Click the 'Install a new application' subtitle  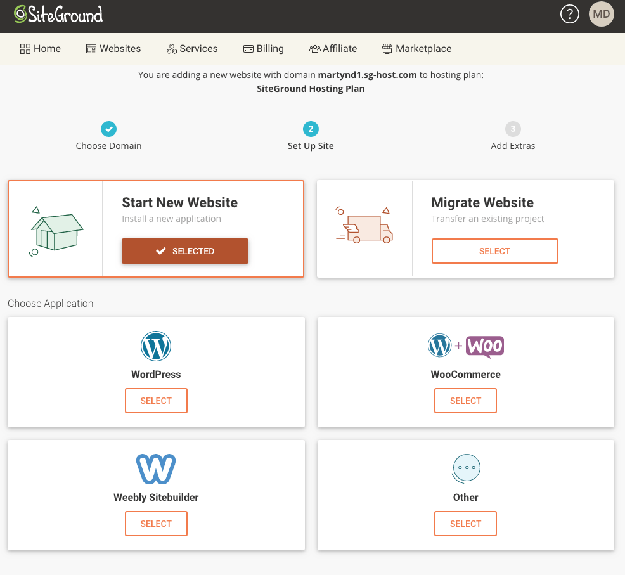tap(171, 219)
